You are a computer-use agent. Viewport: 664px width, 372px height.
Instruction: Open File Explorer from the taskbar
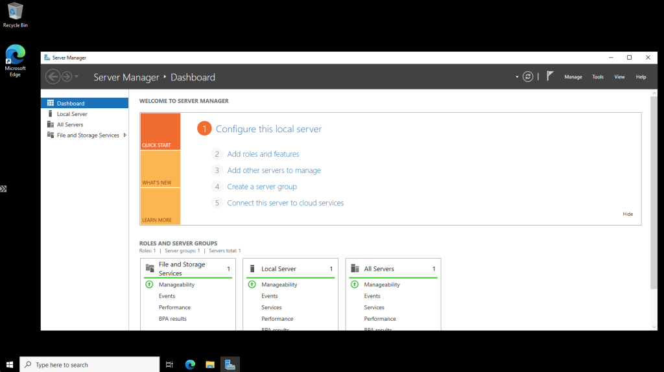(210, 364)
